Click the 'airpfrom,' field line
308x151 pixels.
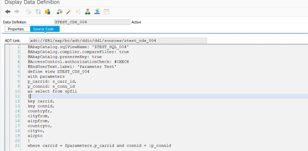tap(39, 121)
